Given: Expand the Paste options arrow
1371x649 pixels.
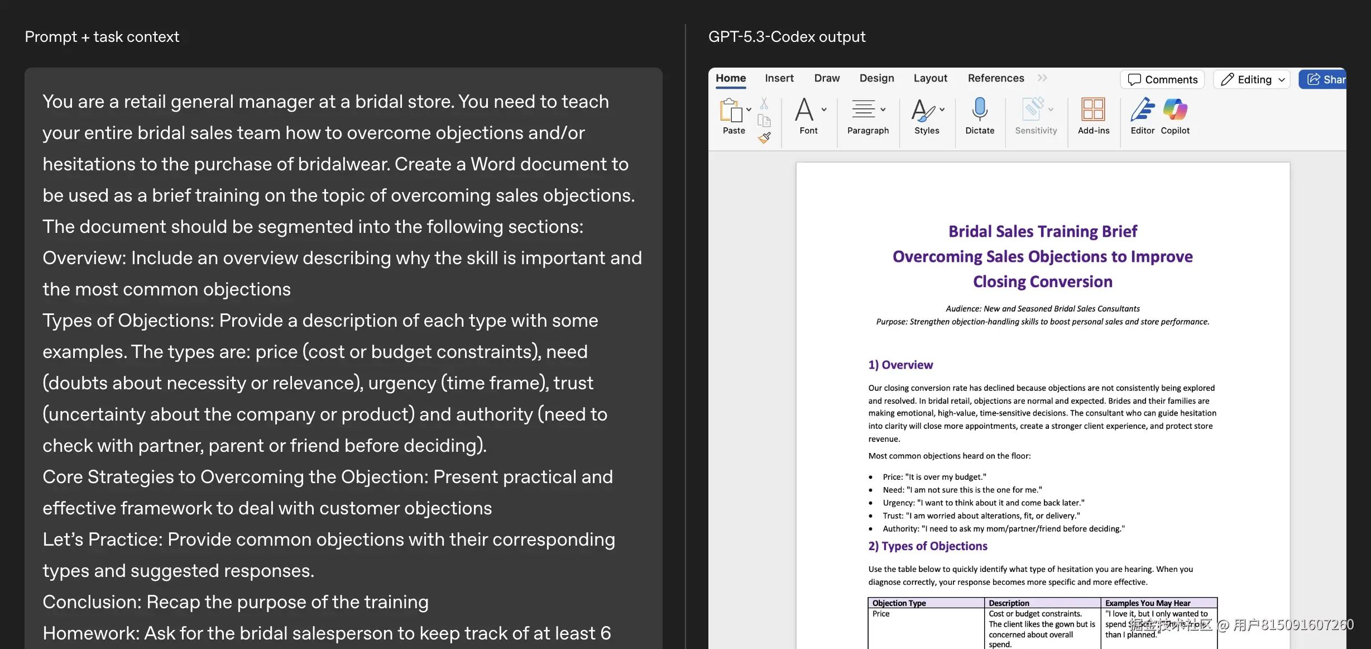Looking at the screenshot, I should pos(749,109).
